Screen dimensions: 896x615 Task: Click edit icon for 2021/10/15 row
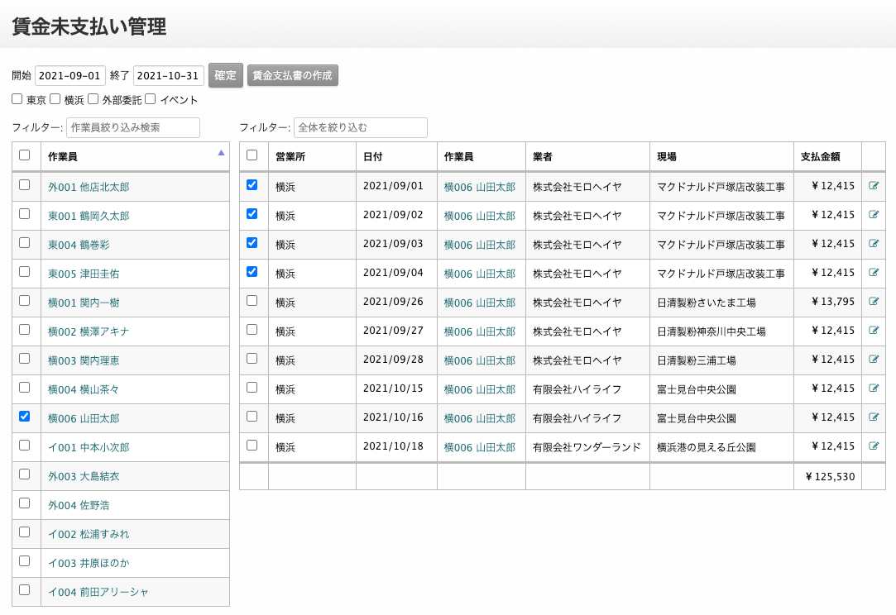[874, 389]
